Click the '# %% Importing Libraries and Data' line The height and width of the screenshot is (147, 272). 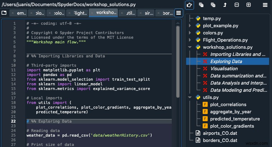(x=66, y=56)
